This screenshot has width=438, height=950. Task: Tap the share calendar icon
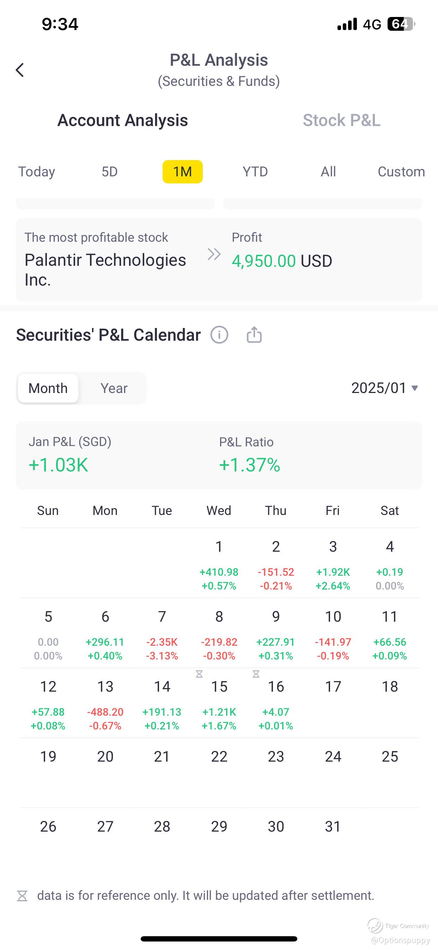254,335
